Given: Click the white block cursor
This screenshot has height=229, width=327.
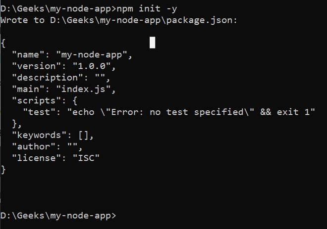Looking at the screenshot, I should [x=153, y=43].
